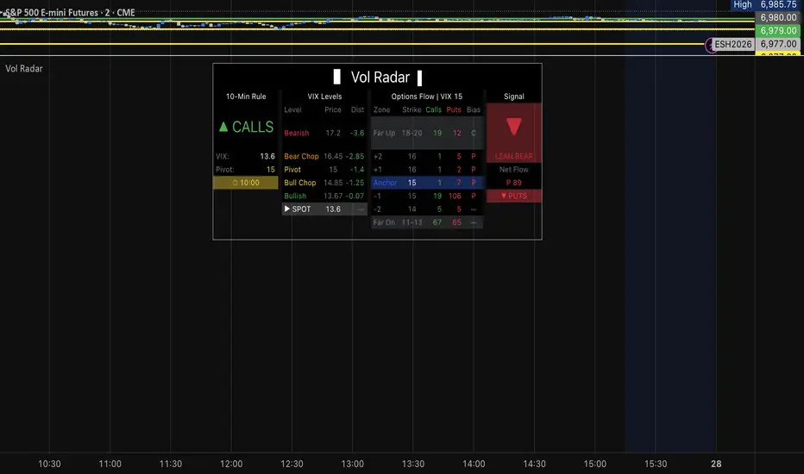Image resolution: width=804 pixels, height=474 pixels.
Task: Select the Bullish level label
Action: coord(295,196)
